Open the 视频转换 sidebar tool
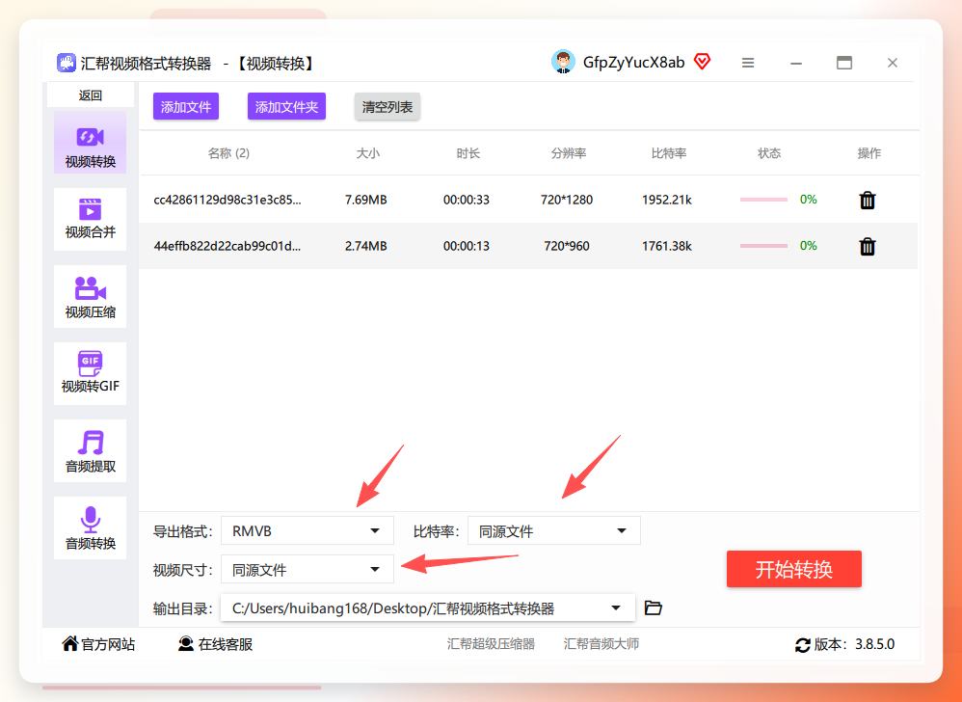Viewport: 962px width, 702px height. [x=91, y=143]
